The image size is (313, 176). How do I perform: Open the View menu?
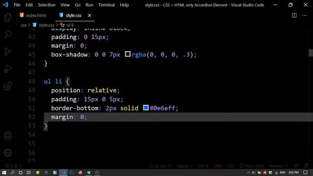(x=65, y=5)
